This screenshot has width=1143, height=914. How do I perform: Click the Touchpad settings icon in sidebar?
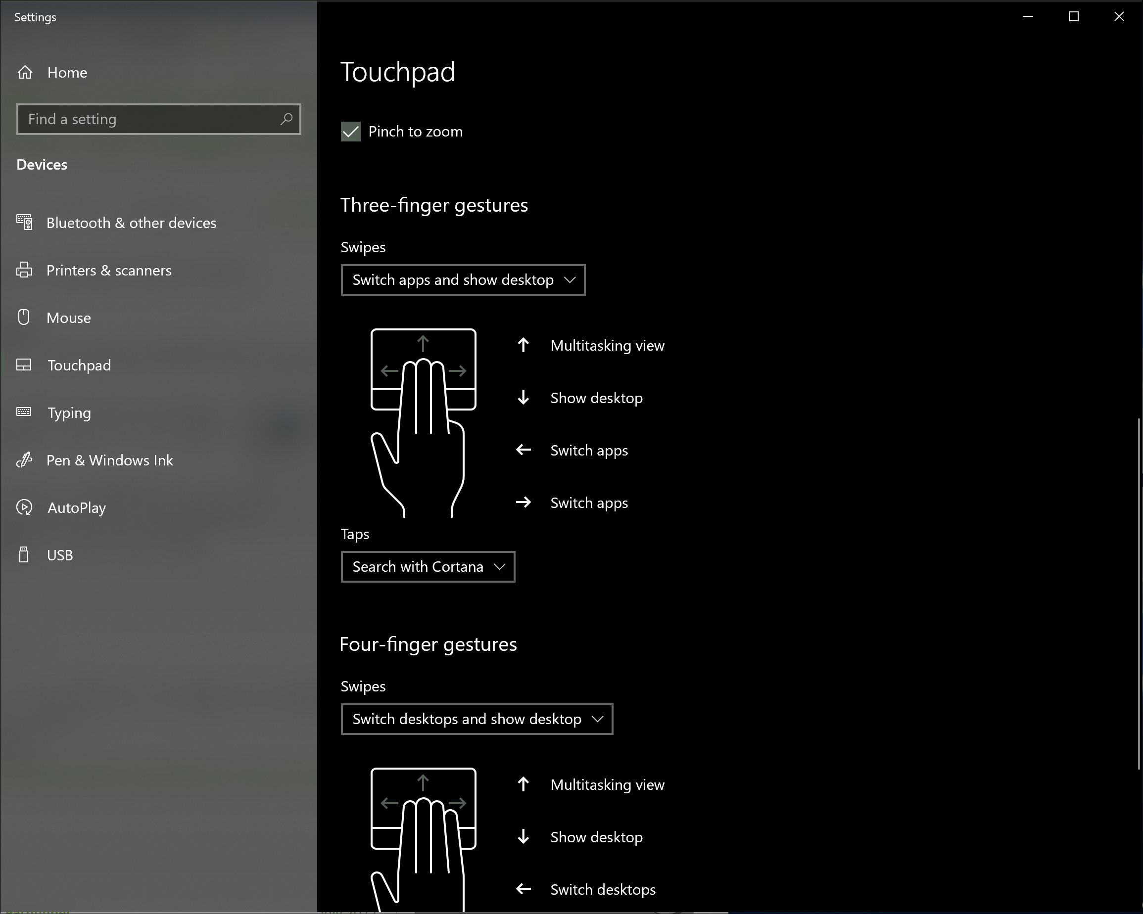tap(25, 365)
